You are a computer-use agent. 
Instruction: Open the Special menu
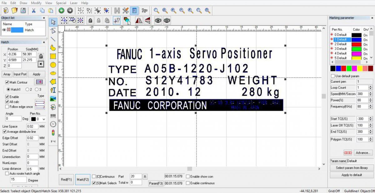click(61, 3)
